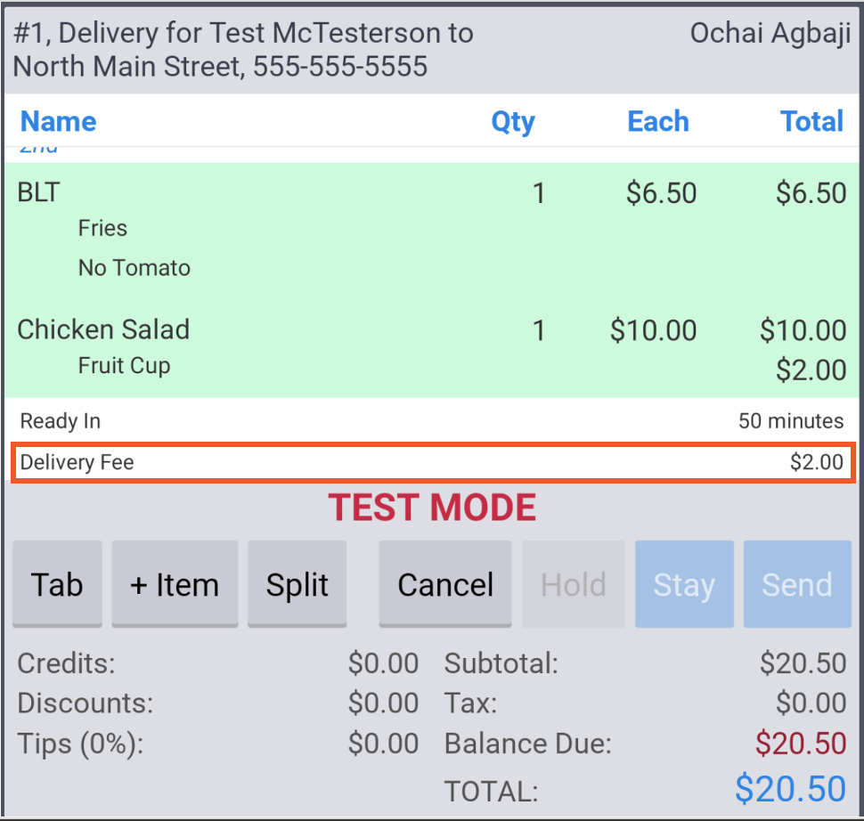Select the Fruit Cup modifier
864x821 pixels.
pyautogui.click(x=124, y=366)
